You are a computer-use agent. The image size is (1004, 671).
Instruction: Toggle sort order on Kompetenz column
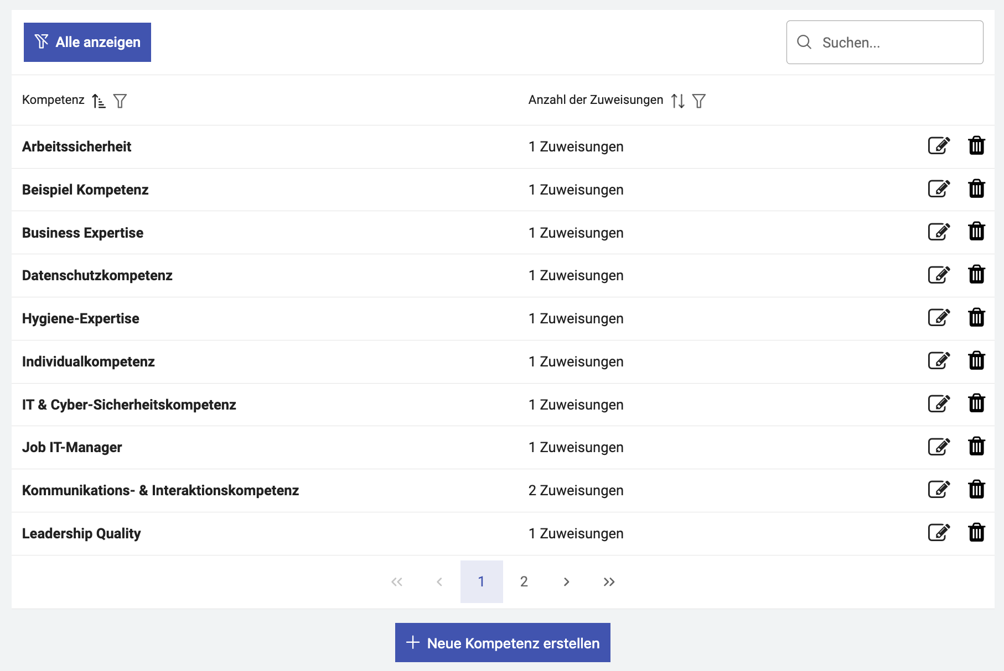(99, 101)
